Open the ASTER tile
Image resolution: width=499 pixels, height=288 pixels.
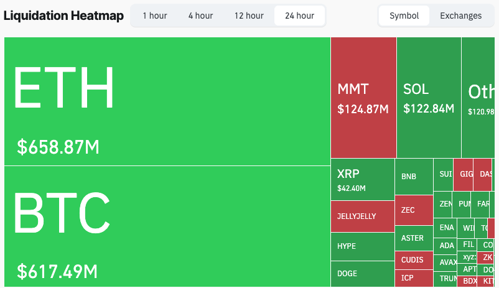click(x=413, y=238)
